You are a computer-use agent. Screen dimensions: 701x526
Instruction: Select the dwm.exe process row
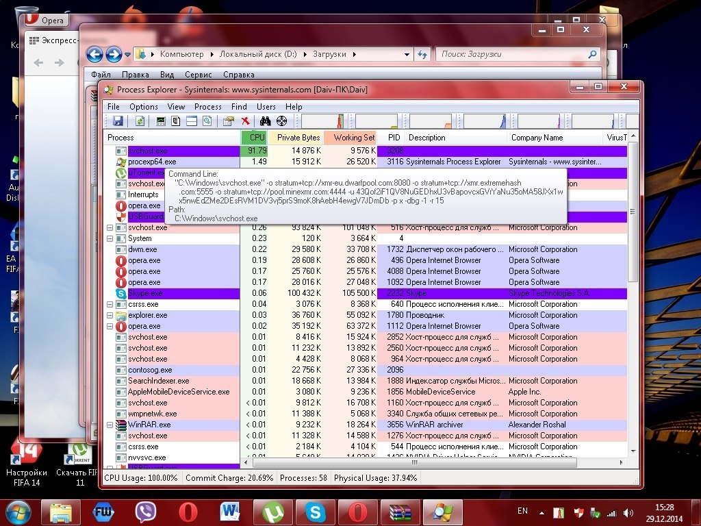pyautogui.click(x=366, y=249)
